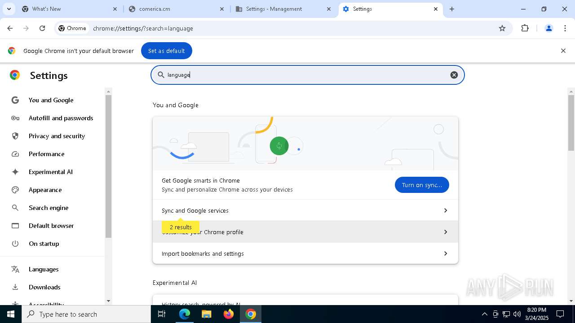Click the key icon for Autofill
Screen dimensions: 575x323
pos(15,118)
